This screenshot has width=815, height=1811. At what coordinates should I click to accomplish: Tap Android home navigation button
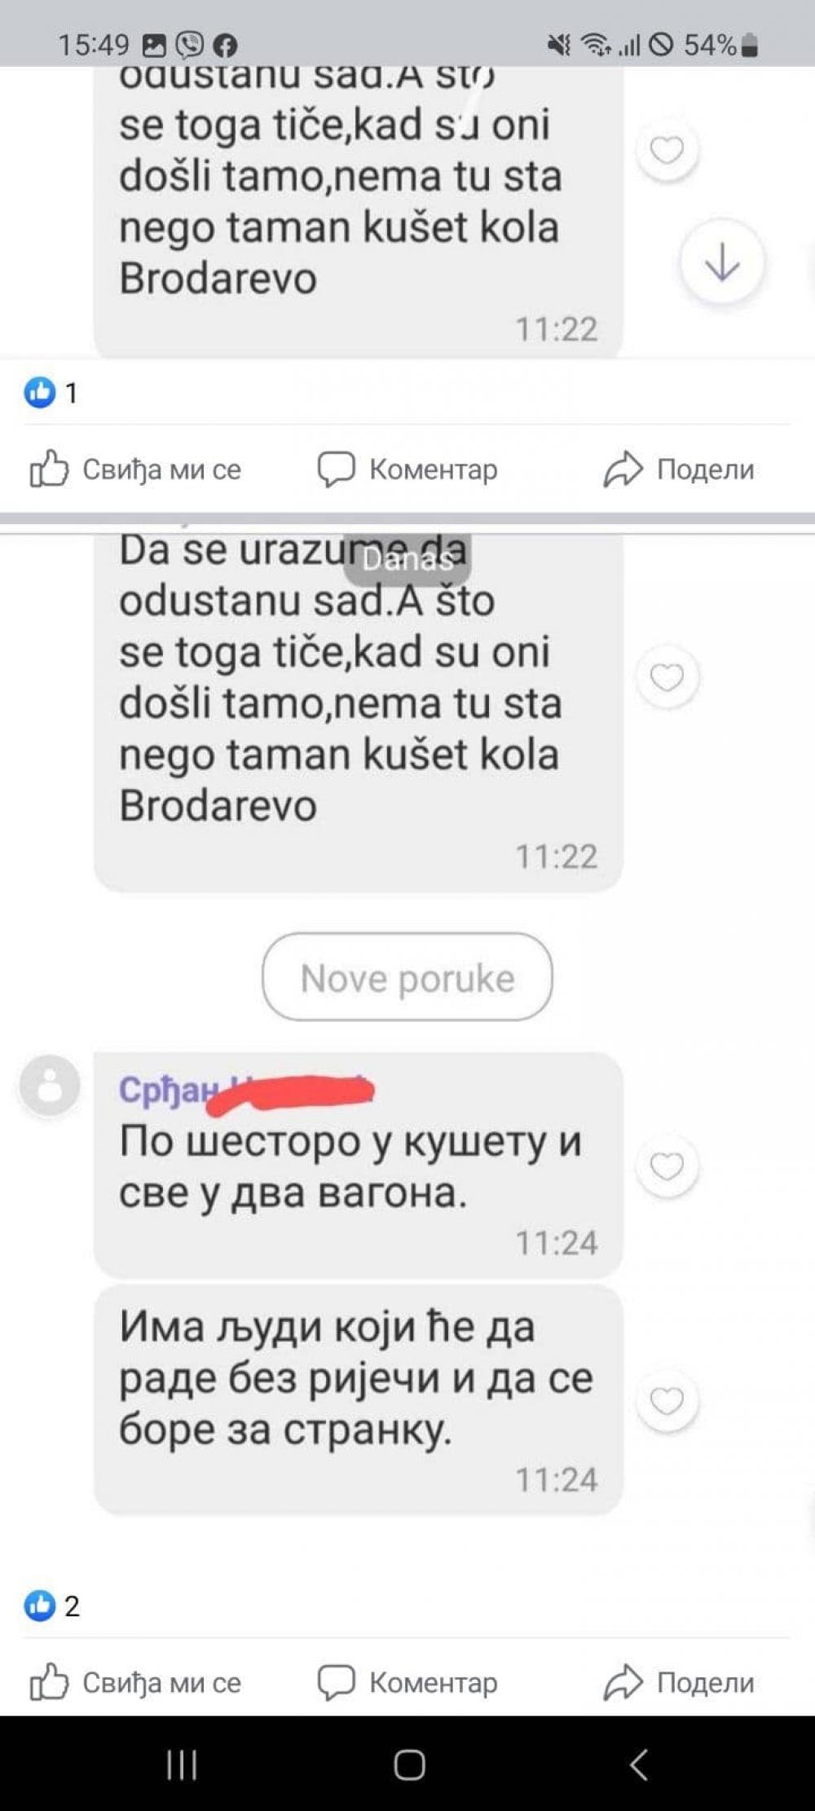pyautogui.click(x=409, y=1765)
